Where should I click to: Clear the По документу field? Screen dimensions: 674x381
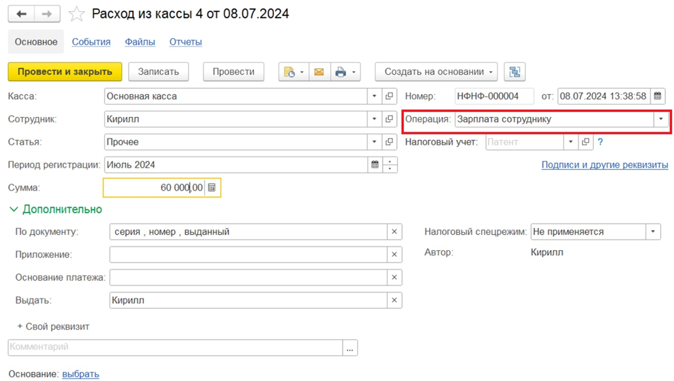tap(394, 232)
